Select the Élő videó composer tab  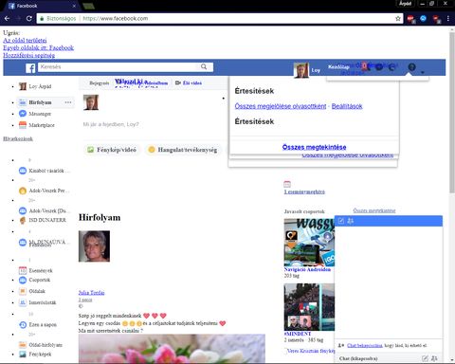tap(189, 83)
